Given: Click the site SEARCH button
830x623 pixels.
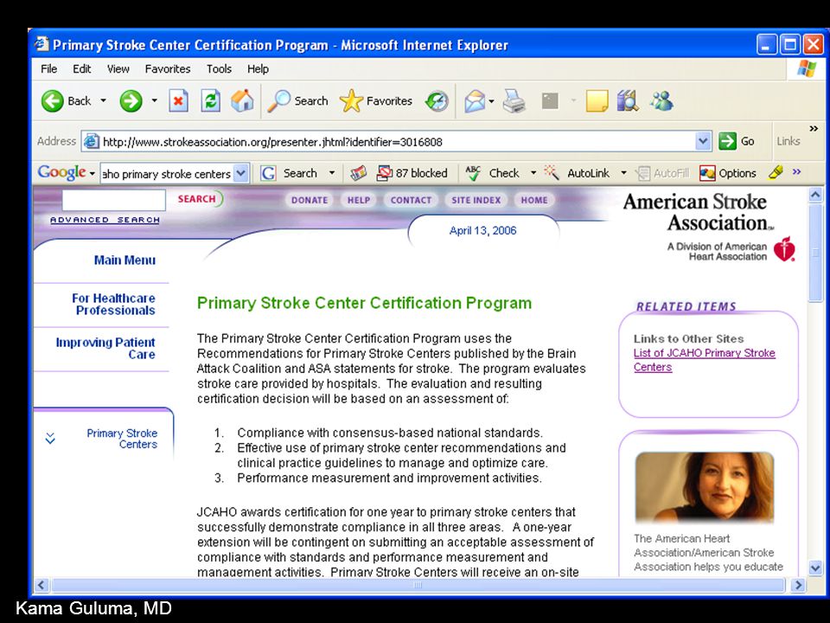Looking at the screenshot, I should pyautogui.click(x=199, y=199).
